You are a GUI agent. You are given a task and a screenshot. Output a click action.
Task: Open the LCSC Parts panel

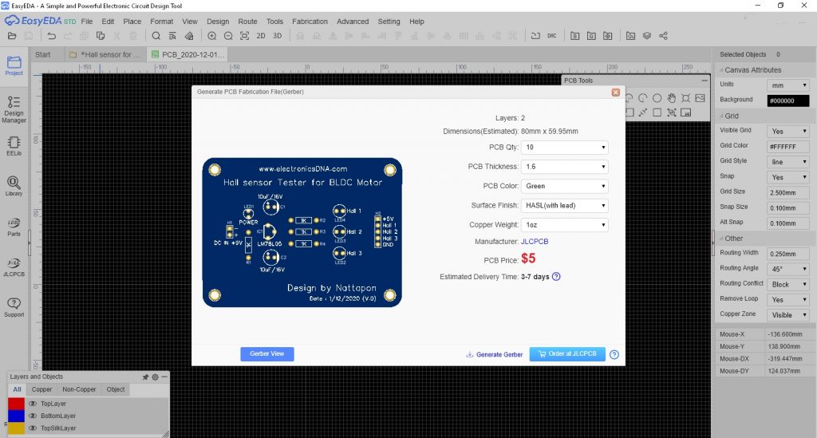click(14, 227)
